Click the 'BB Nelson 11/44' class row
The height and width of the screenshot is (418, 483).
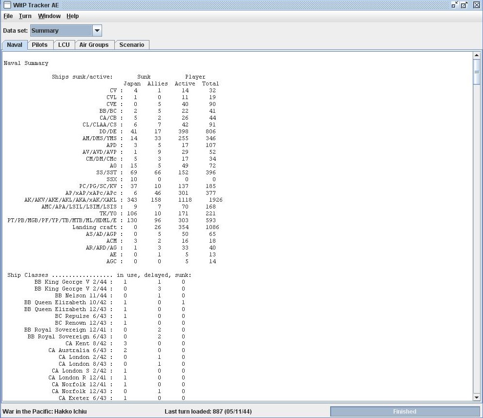tap(120, 296)
